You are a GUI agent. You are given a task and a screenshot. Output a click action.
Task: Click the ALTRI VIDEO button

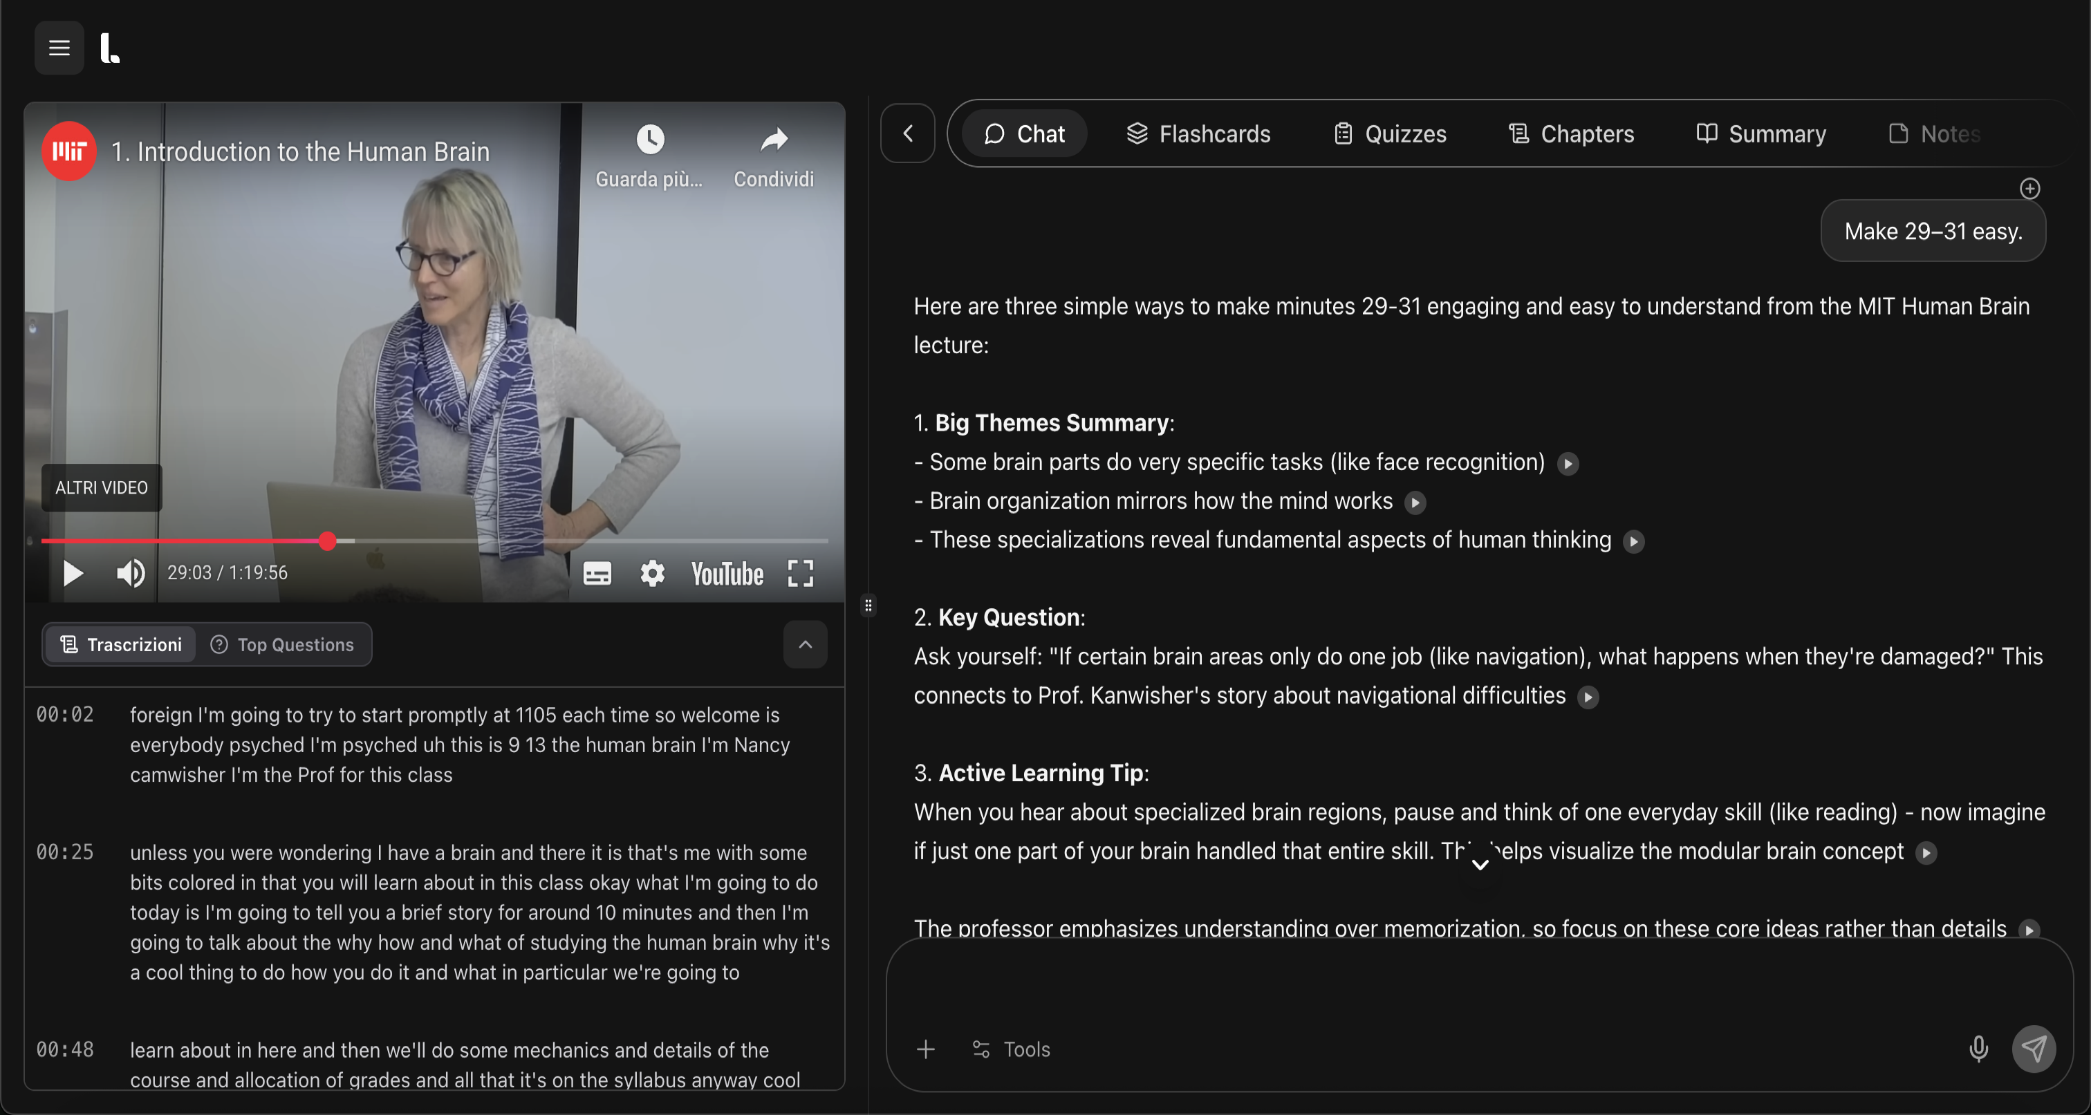(x=102, y=488)
